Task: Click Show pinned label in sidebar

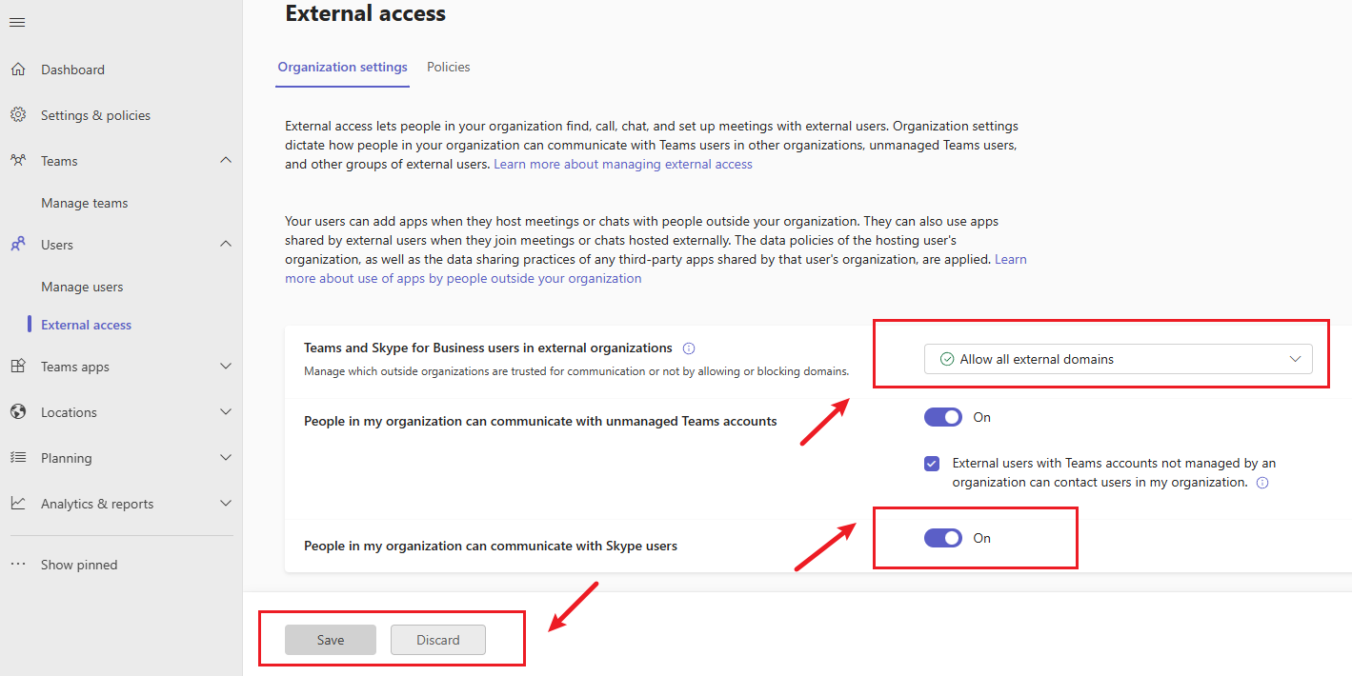Action: tap(79, 565)
